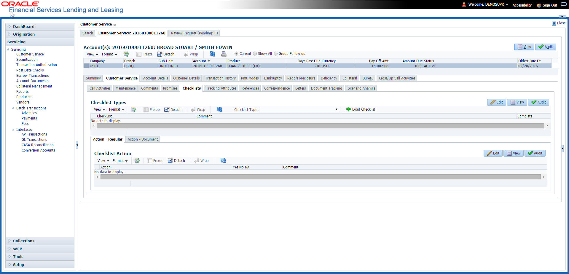Click the print icon in Account(s) toolbar

(224, 54)
